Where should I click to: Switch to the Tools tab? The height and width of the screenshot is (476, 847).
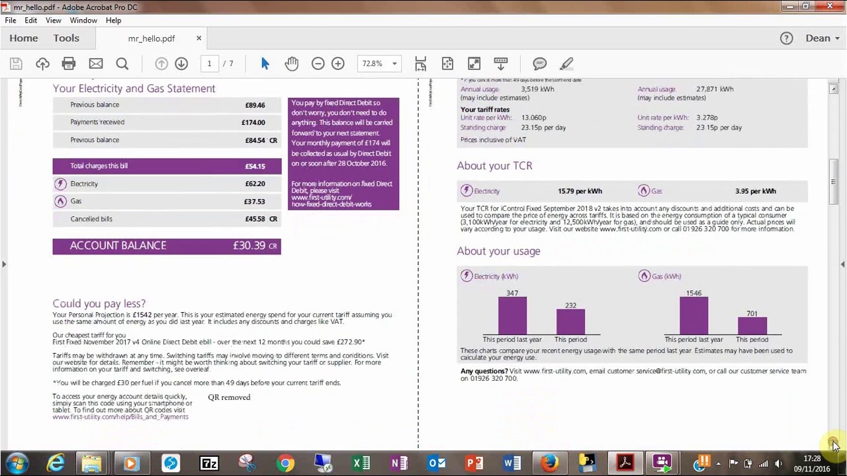[x=66, y=38]
